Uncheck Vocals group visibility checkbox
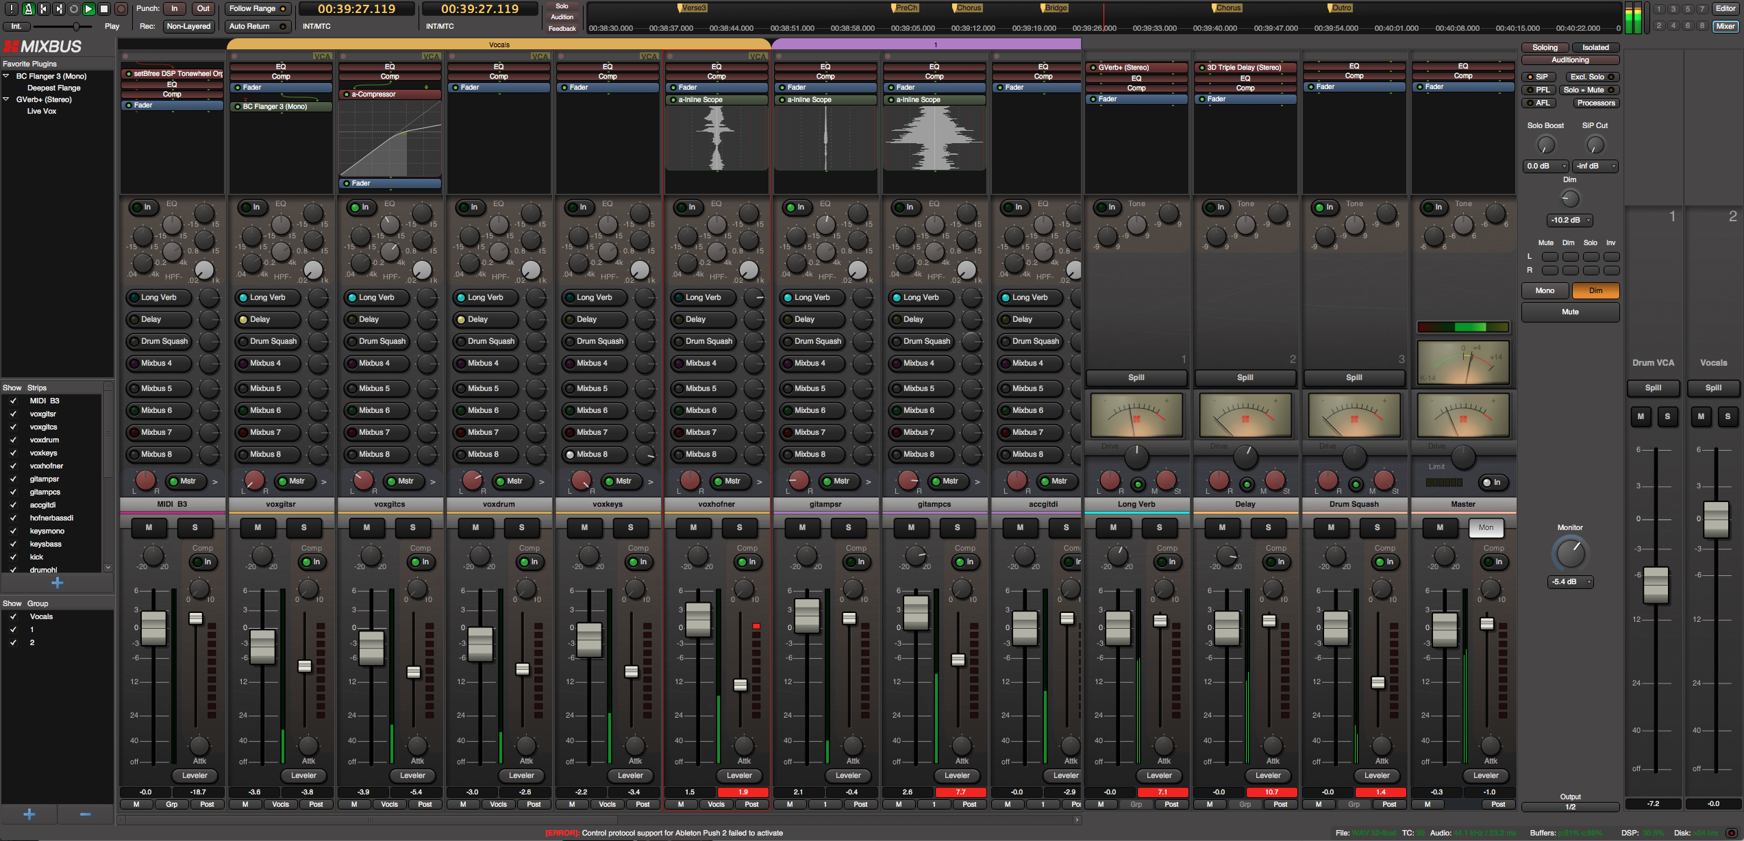Image resolution: width=1744 pixels, height=841 pixels. click(x=12, y=616)
